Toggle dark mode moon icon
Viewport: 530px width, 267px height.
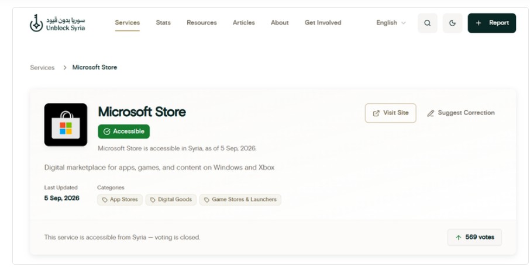coord(452,23)
